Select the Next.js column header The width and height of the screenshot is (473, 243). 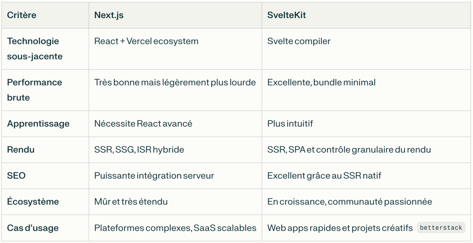point(109,15)
